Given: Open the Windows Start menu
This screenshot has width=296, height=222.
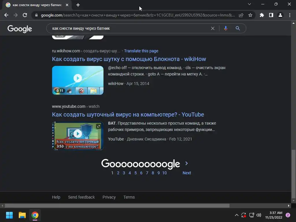Looking at the screenshot, I should (x=9, y=215).
